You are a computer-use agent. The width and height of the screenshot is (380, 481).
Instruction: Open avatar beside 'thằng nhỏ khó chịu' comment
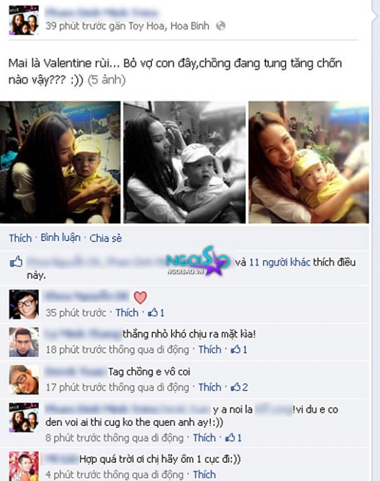point(24,342)
